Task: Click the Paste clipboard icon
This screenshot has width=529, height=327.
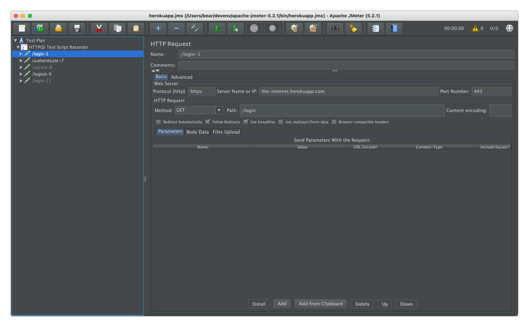Action: coord(136,28)
